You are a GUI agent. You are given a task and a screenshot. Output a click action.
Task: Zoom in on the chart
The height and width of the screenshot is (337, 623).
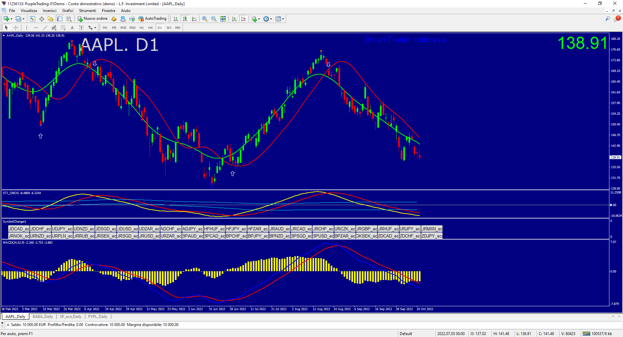tap(205, 19)
